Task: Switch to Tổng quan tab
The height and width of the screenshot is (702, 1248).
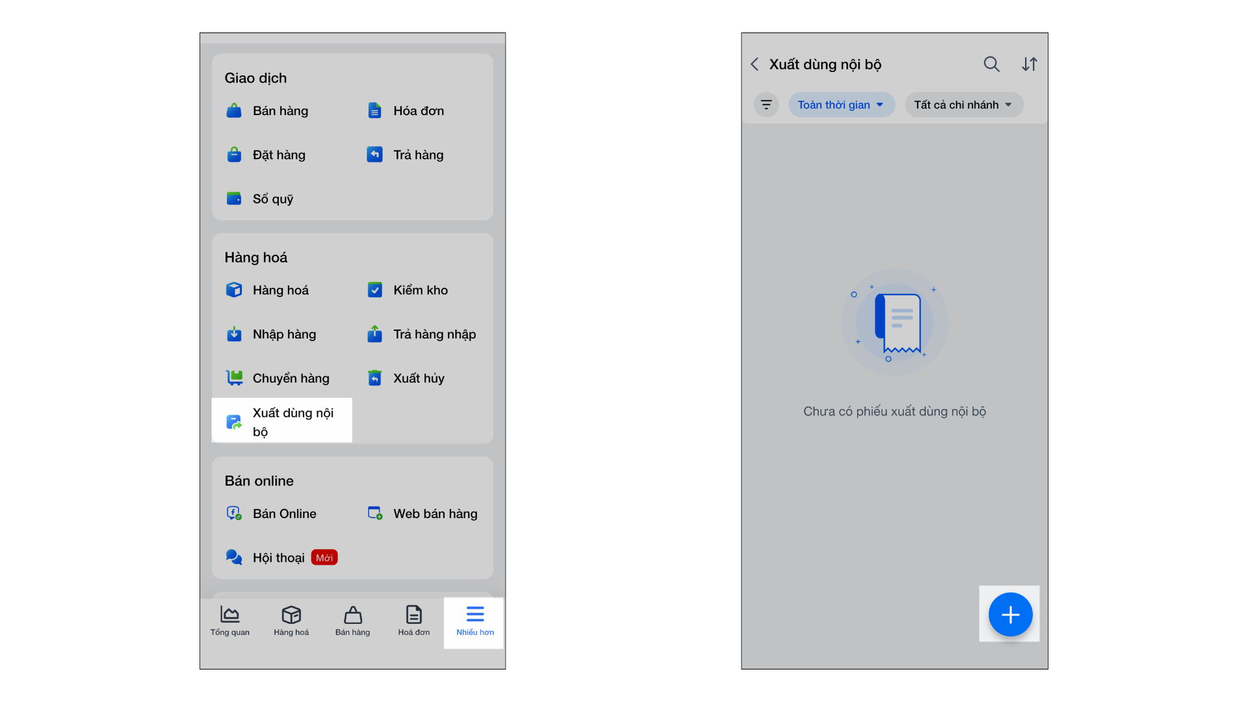Action: [x=230, y=621]
